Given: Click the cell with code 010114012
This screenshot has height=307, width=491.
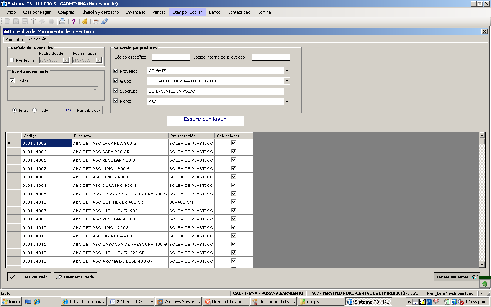Looking at the screenshot, I should (x=47, y=202).
